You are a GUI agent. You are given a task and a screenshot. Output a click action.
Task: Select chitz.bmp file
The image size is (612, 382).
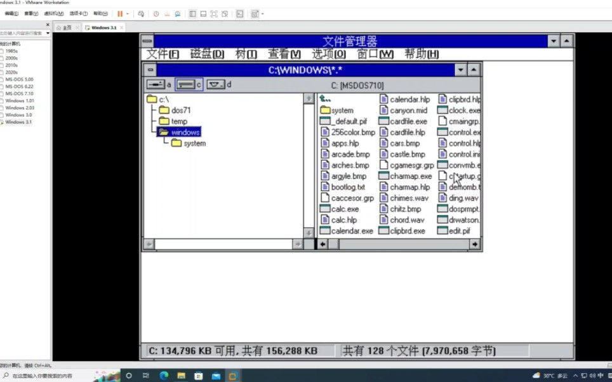click(x=401, y=209)
